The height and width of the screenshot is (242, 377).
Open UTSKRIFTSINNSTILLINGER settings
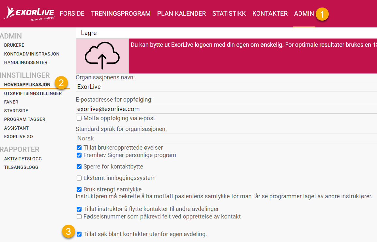pyautogui.click(x=33, y=93)
